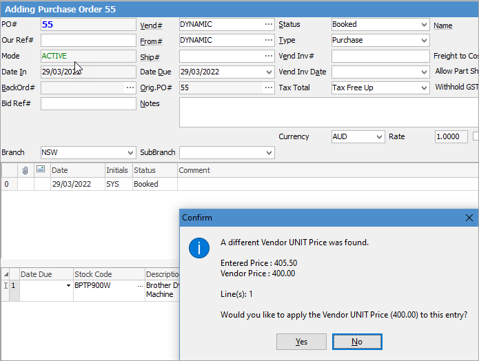Expand the Status dropdown showing Booked

[x=423, y=25]
